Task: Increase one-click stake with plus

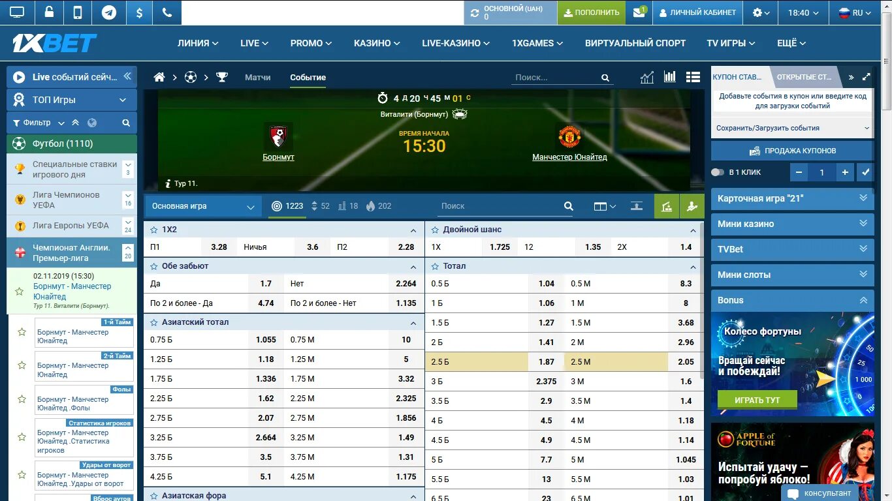Action: (845, 173)
